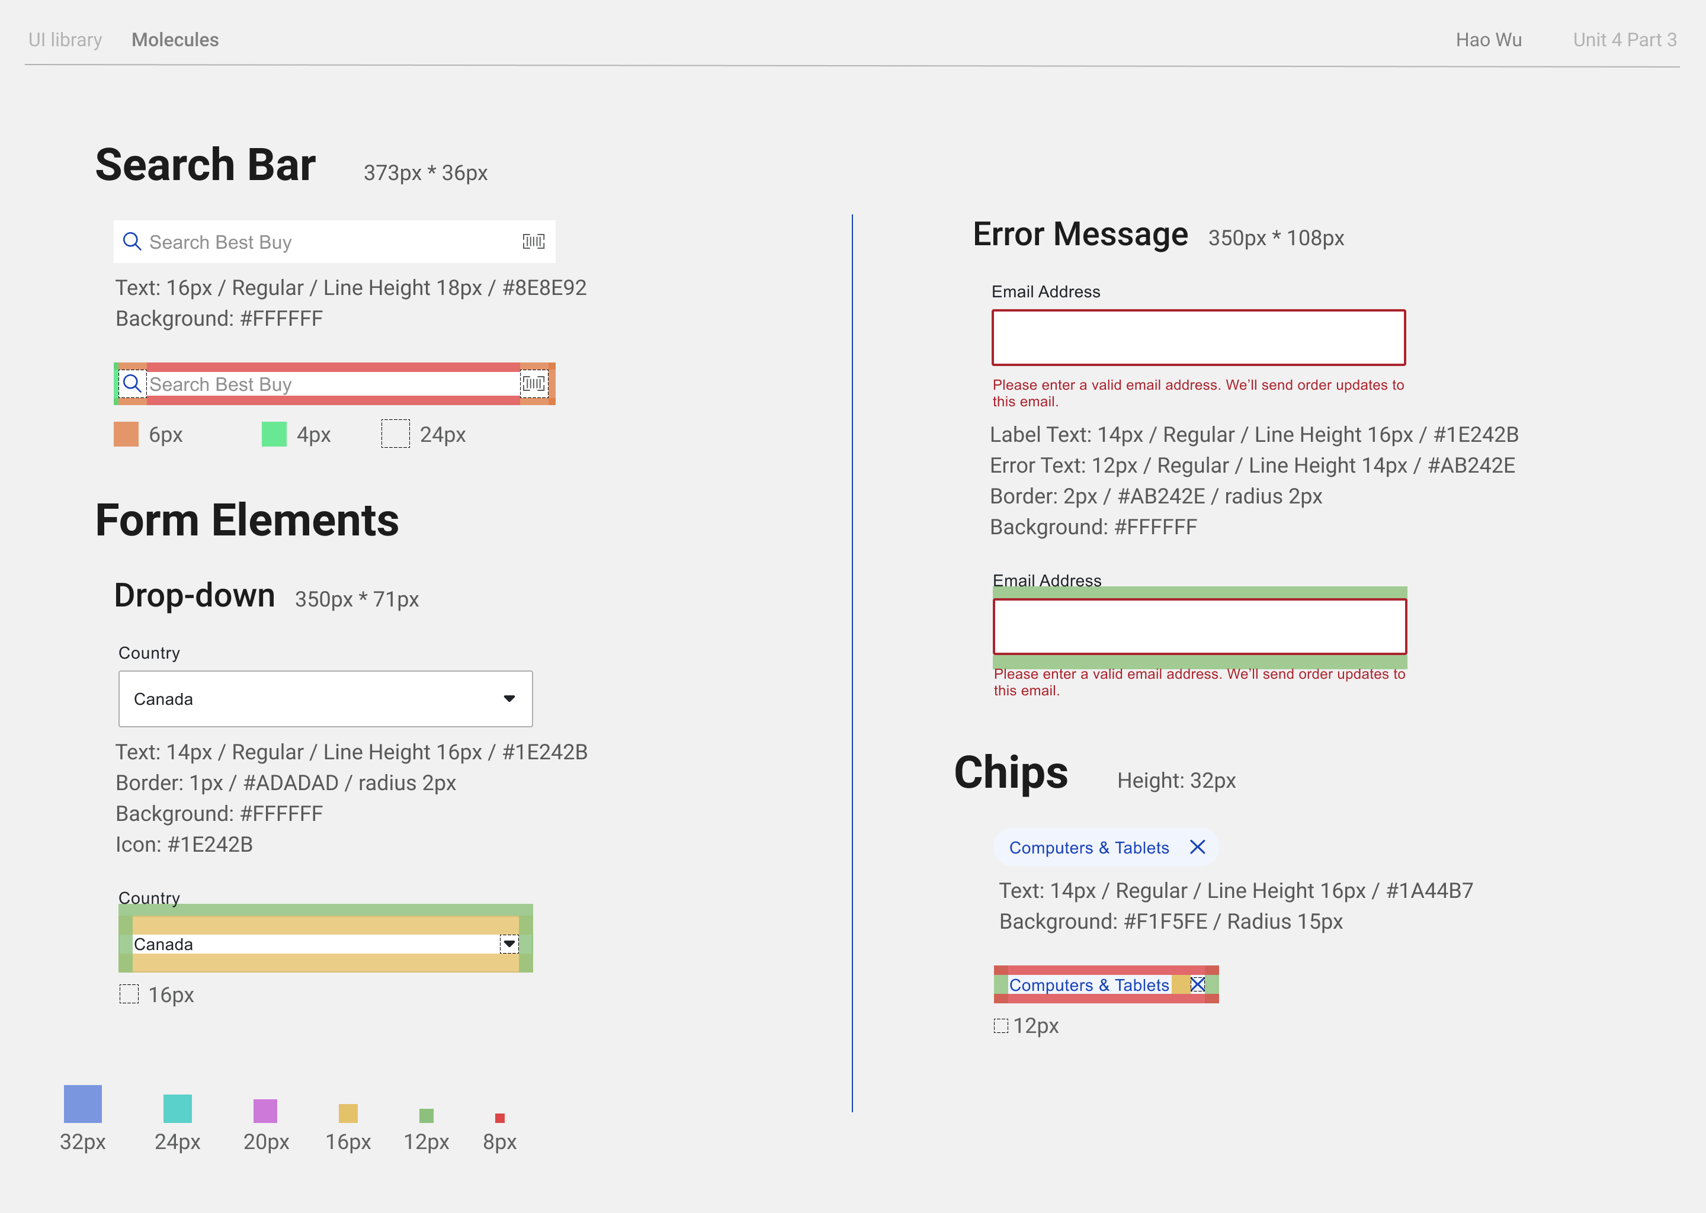Click the Computers & Tablets chip label
Image resolution: width=1706 pixels, height=1213 pixels.
(x=1088, y=848)
